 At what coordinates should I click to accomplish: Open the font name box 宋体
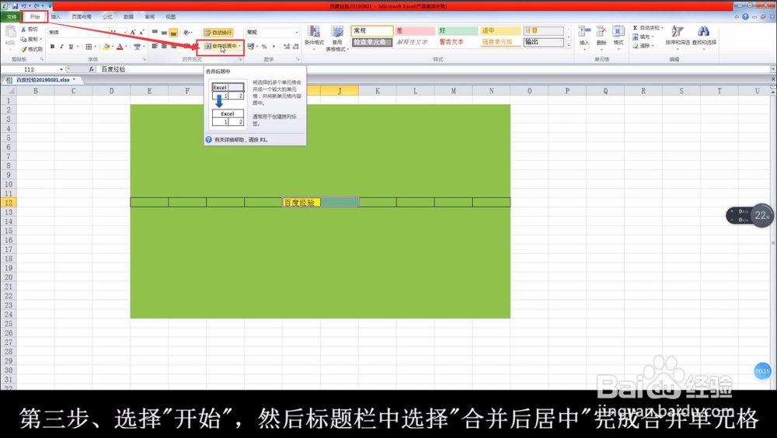coord(78,32)
